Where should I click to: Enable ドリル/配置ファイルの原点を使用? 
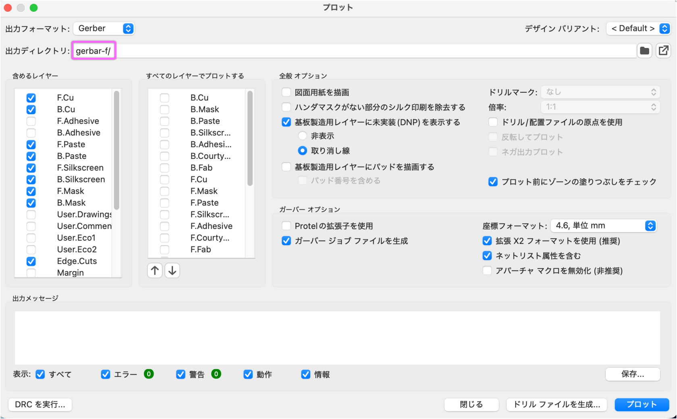(x=493, y=122)
